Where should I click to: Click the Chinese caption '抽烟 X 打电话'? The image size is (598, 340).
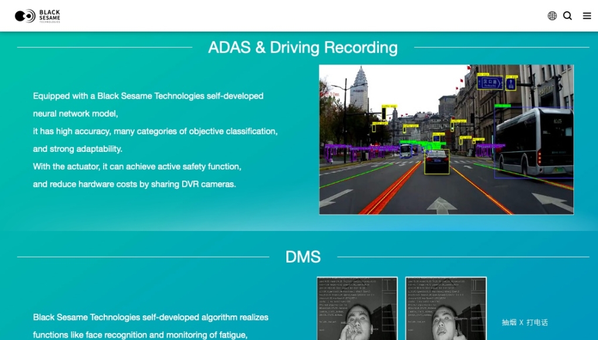525,322
